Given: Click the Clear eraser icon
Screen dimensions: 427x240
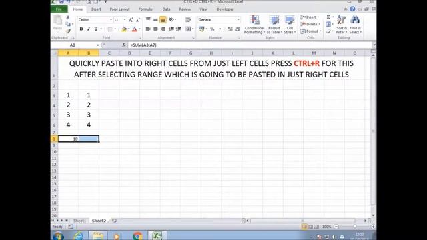Looking at the screenshot, I should [x=328, y=31].
